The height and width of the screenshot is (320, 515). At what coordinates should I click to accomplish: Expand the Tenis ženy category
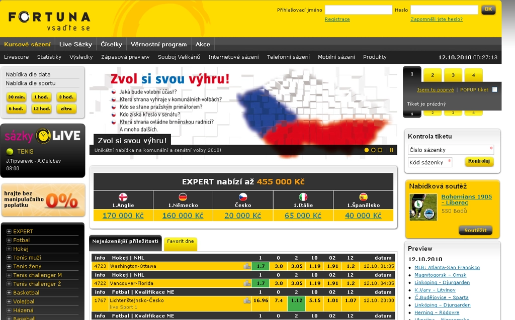tap(9, 267)
